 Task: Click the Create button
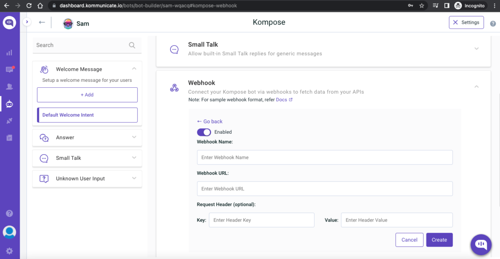(439, 239)
